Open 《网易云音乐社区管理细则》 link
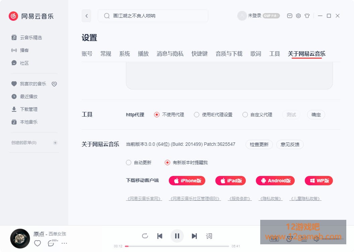This screenshot has height=252, width=354. pyautogui.click(x=195, y=199)
